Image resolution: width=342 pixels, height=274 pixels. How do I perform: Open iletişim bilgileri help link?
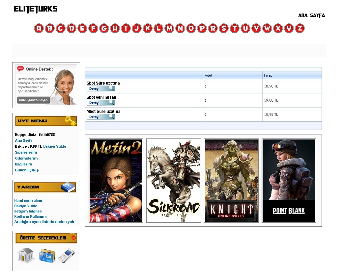pos(28,211)
